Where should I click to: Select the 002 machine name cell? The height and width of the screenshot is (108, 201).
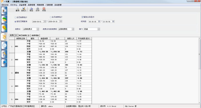coord(21,60)
